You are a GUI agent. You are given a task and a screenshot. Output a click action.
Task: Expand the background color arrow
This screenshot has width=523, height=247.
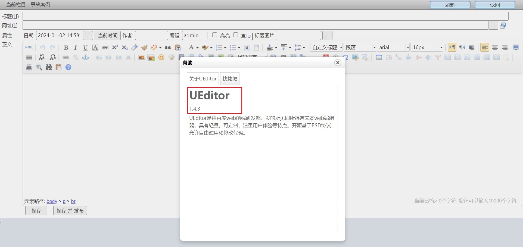pos(211,48)
